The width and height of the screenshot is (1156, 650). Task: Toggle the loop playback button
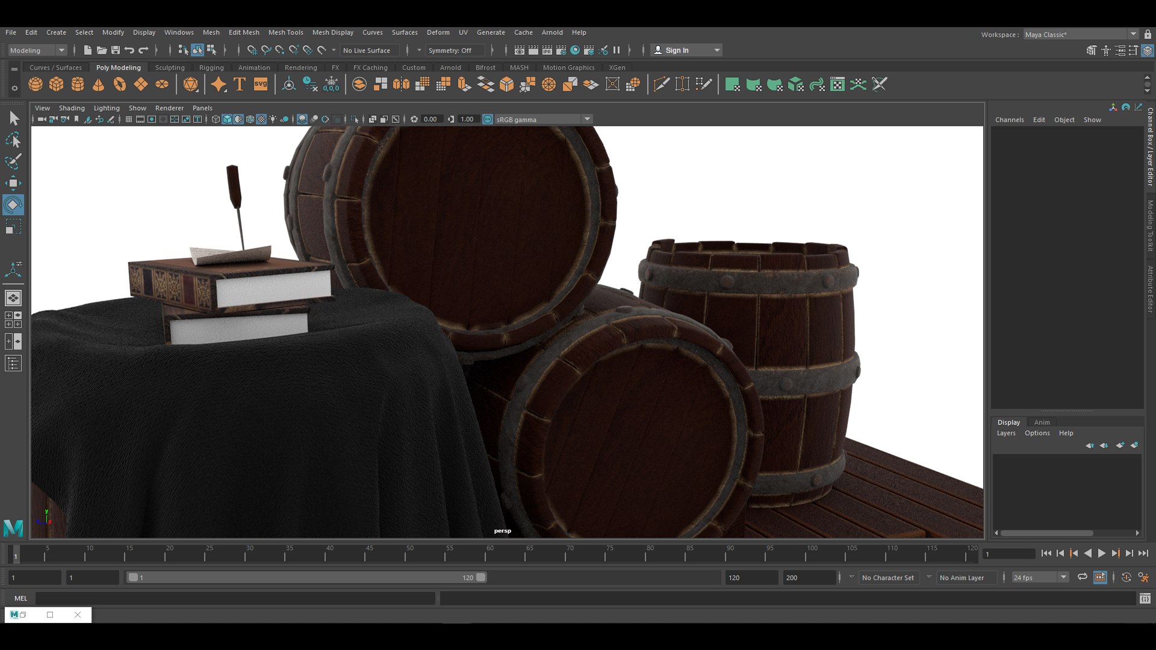point(1082,577)
